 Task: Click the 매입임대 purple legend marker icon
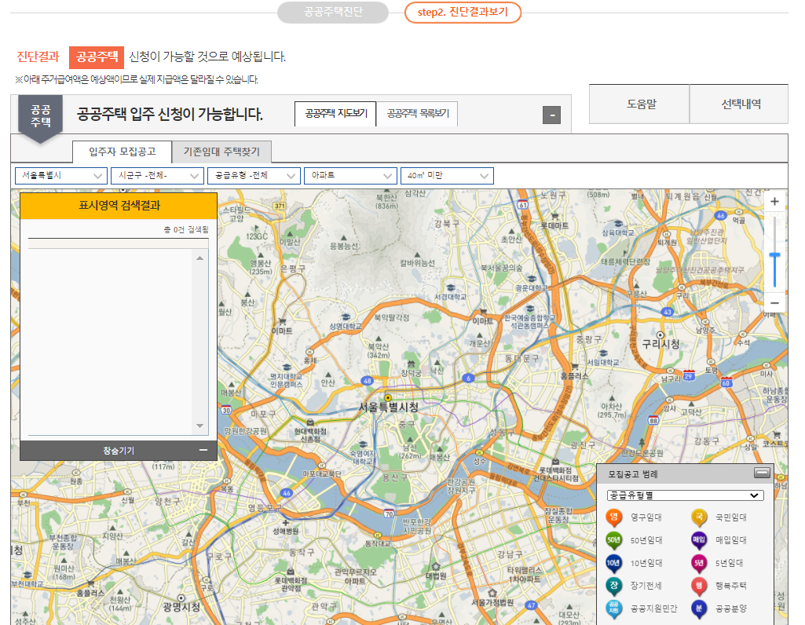(x=699, y=540)
